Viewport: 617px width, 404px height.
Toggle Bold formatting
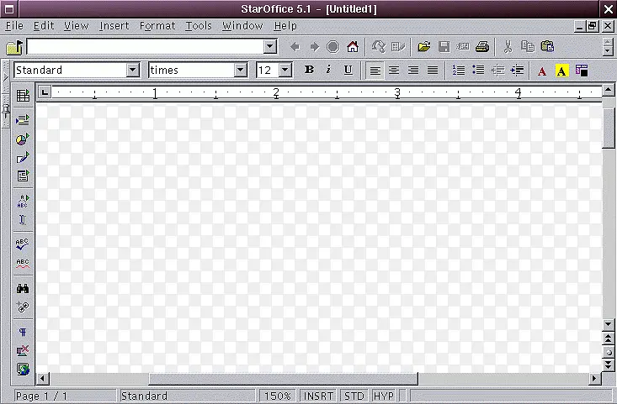[309, 70]
